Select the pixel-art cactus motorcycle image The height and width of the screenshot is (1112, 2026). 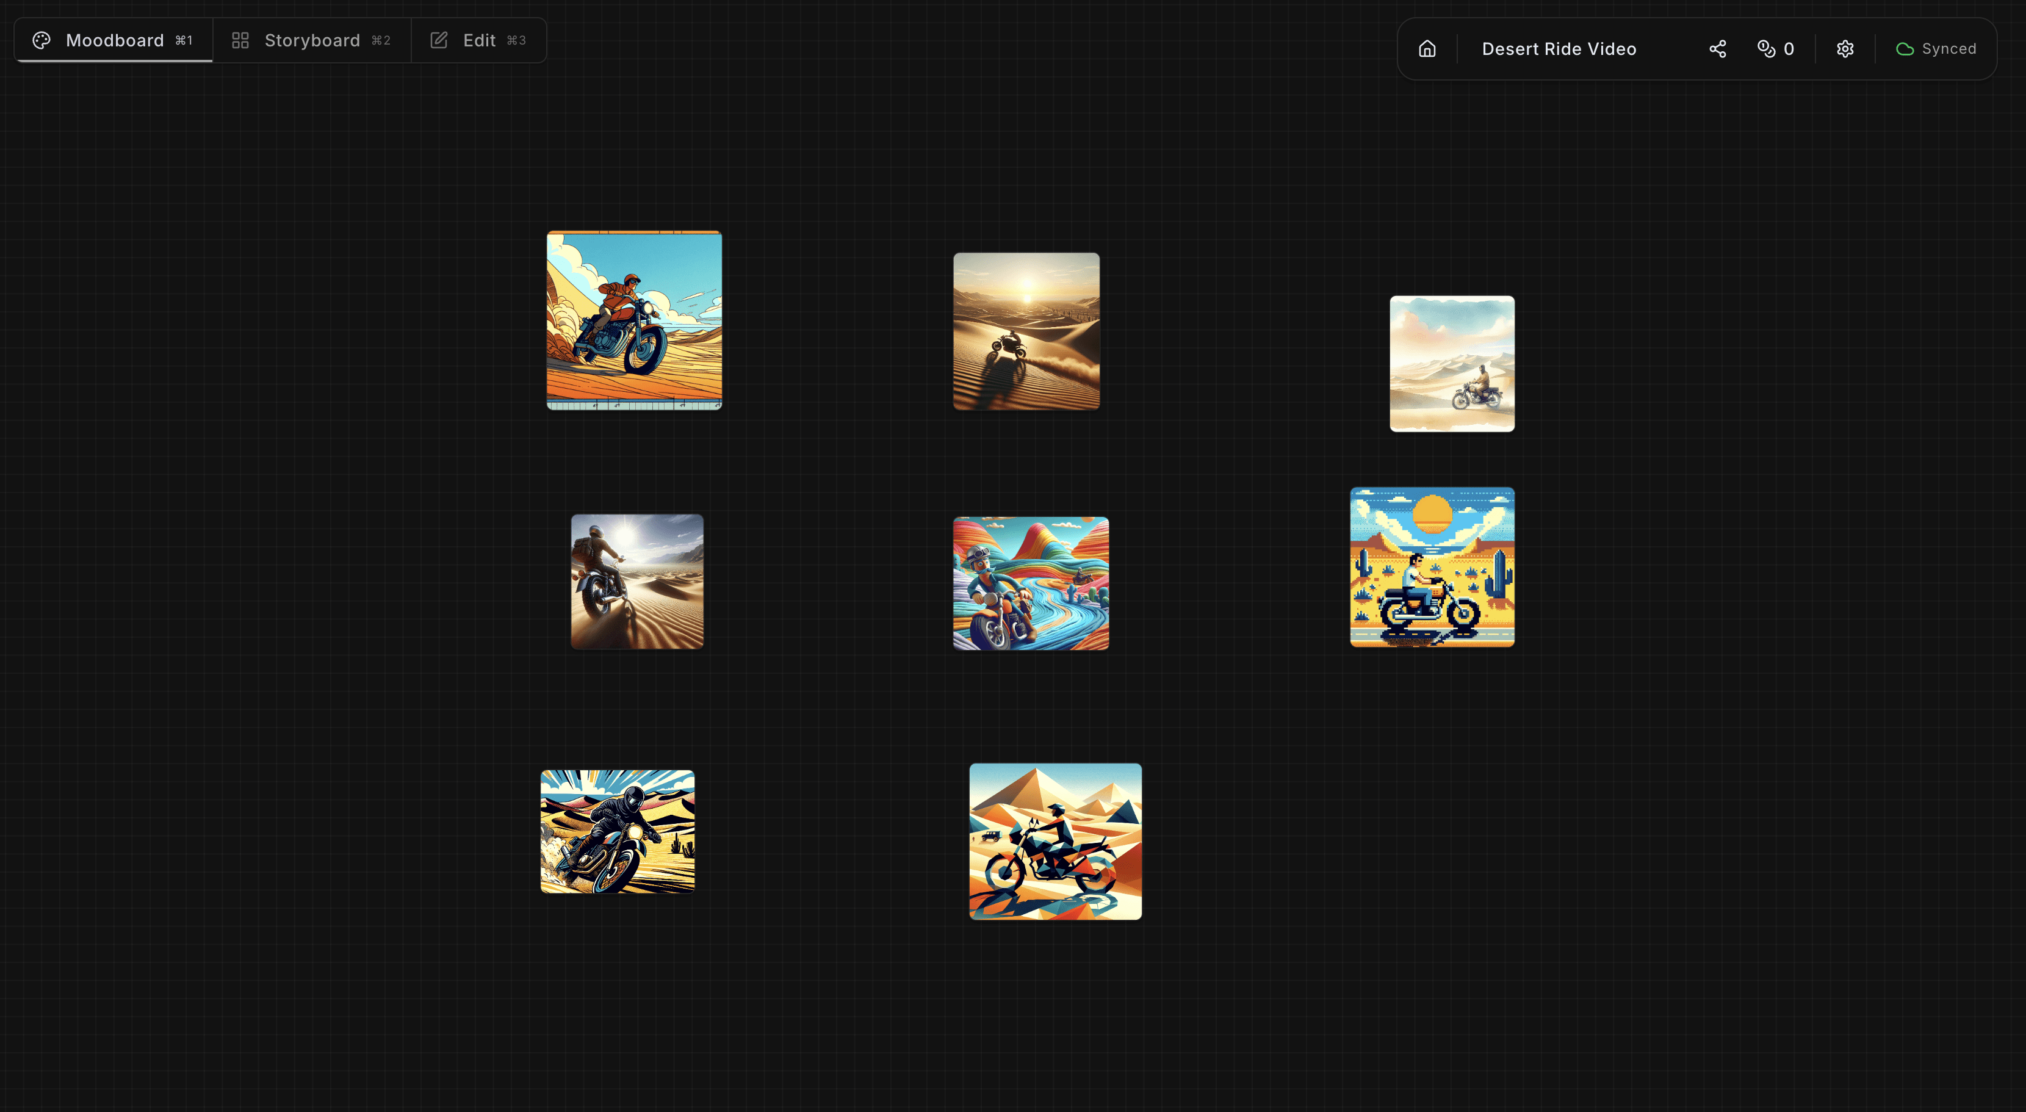point(1432,567)
